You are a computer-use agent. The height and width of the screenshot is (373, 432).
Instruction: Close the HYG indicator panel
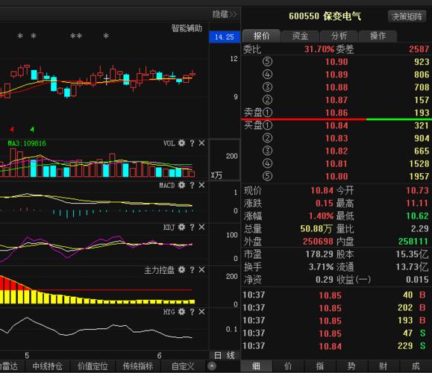[x=201, y=312]
